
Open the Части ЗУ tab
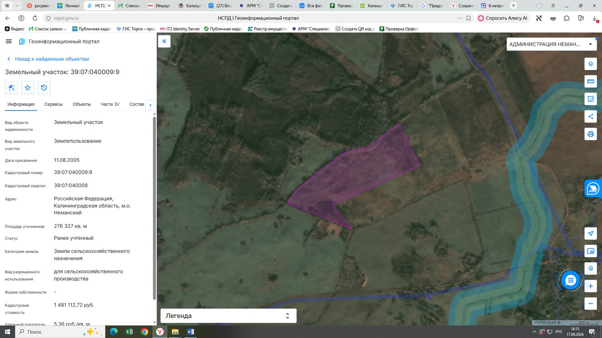(110, 104)
